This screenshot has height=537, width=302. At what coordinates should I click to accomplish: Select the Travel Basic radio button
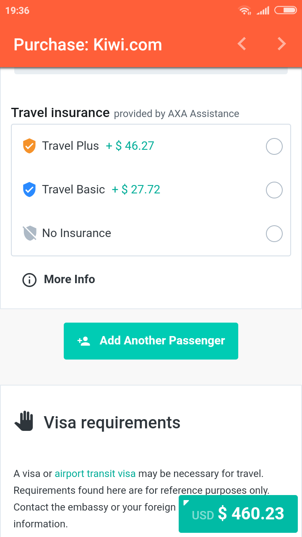pyautogui.click(x=274, y=190)
